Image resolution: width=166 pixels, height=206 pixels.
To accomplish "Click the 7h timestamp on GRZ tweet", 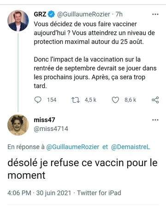I will click(x=119, y=14).
